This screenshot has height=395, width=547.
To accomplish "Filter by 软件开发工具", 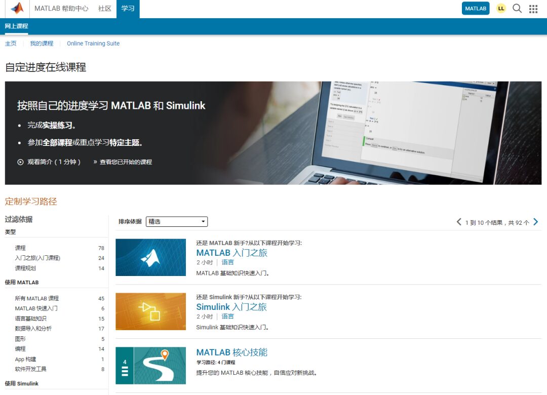I will click(30, 369).
